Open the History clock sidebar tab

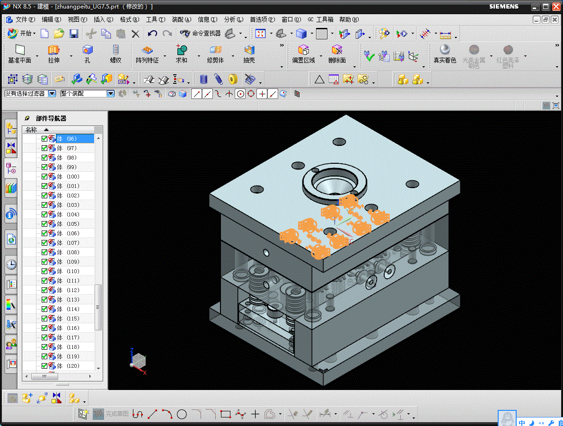coord(11,264)
